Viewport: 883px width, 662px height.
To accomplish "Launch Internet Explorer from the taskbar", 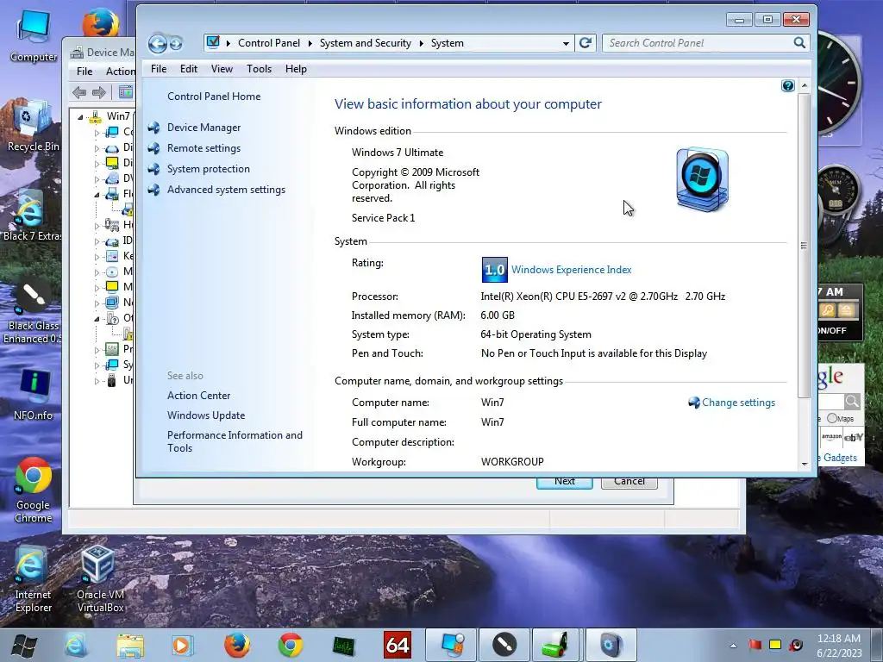I will [76, 645].
